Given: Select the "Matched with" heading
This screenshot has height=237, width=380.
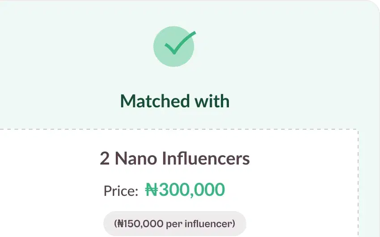Looking at the screenshot, I should click(175, 101).
